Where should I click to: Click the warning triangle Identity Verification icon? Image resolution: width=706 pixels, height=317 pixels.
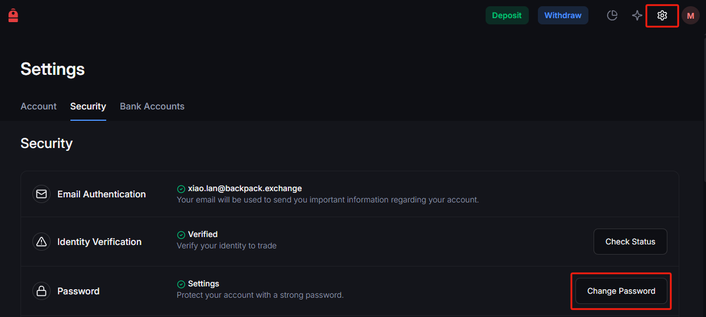[41, 242]
